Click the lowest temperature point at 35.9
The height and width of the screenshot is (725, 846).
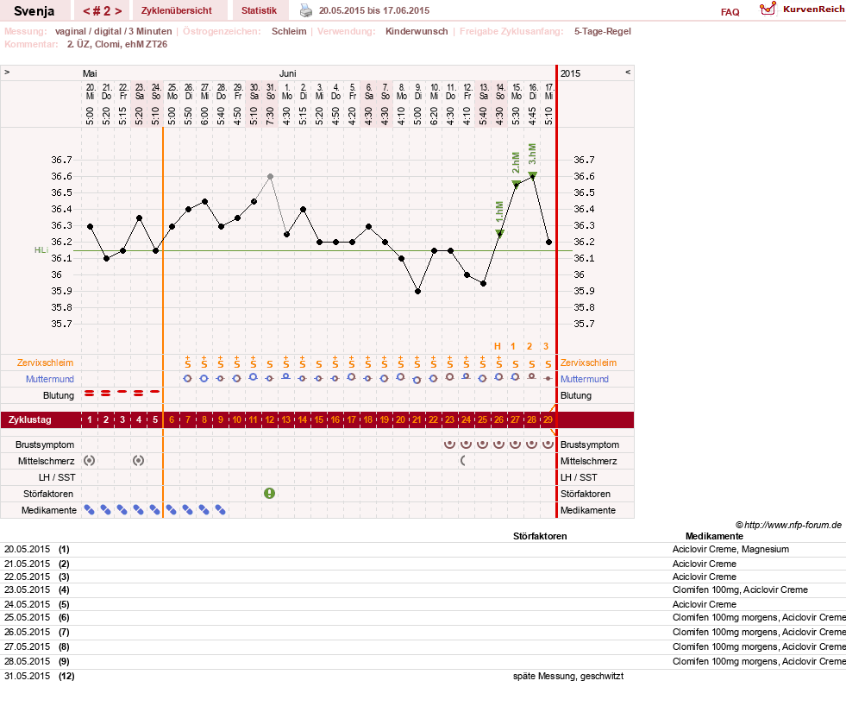pos(417,292)
